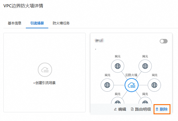Screen dimensions: 178x121
Task: Switch to the 防火墙任务 tab
Action: click(61, 23)
